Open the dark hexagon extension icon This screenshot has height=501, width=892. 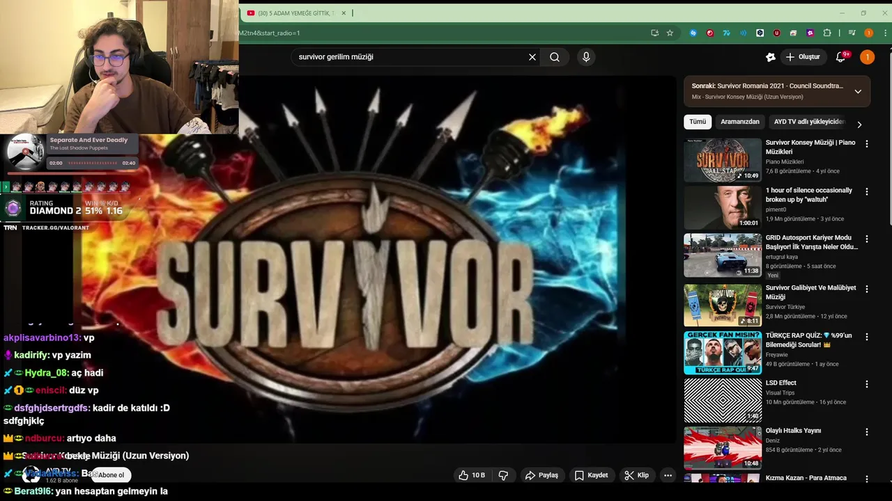tap(760, 33)
